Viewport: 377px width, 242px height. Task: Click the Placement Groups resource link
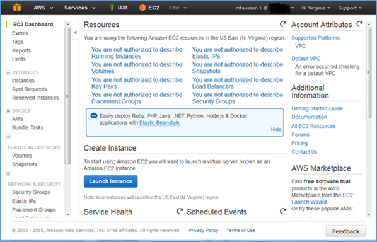tap(137, 98)
